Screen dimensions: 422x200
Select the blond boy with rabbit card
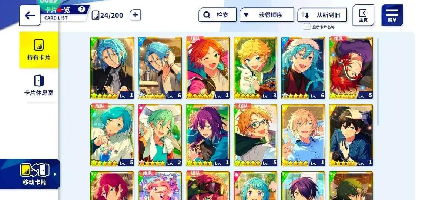tap(255, 68)
